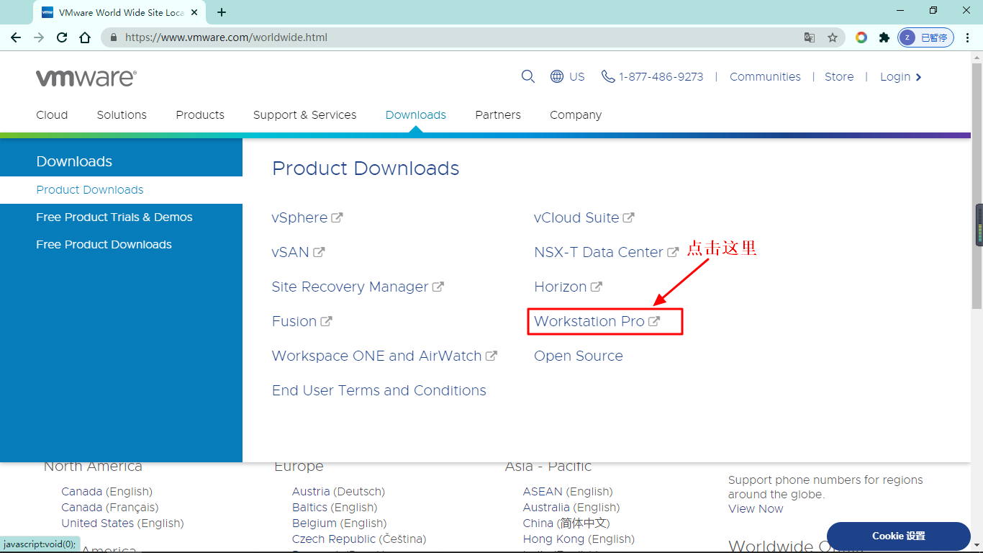This screenshot has height=553, width=983.
Task: Click the padlock site info icon
Action: 114,37
